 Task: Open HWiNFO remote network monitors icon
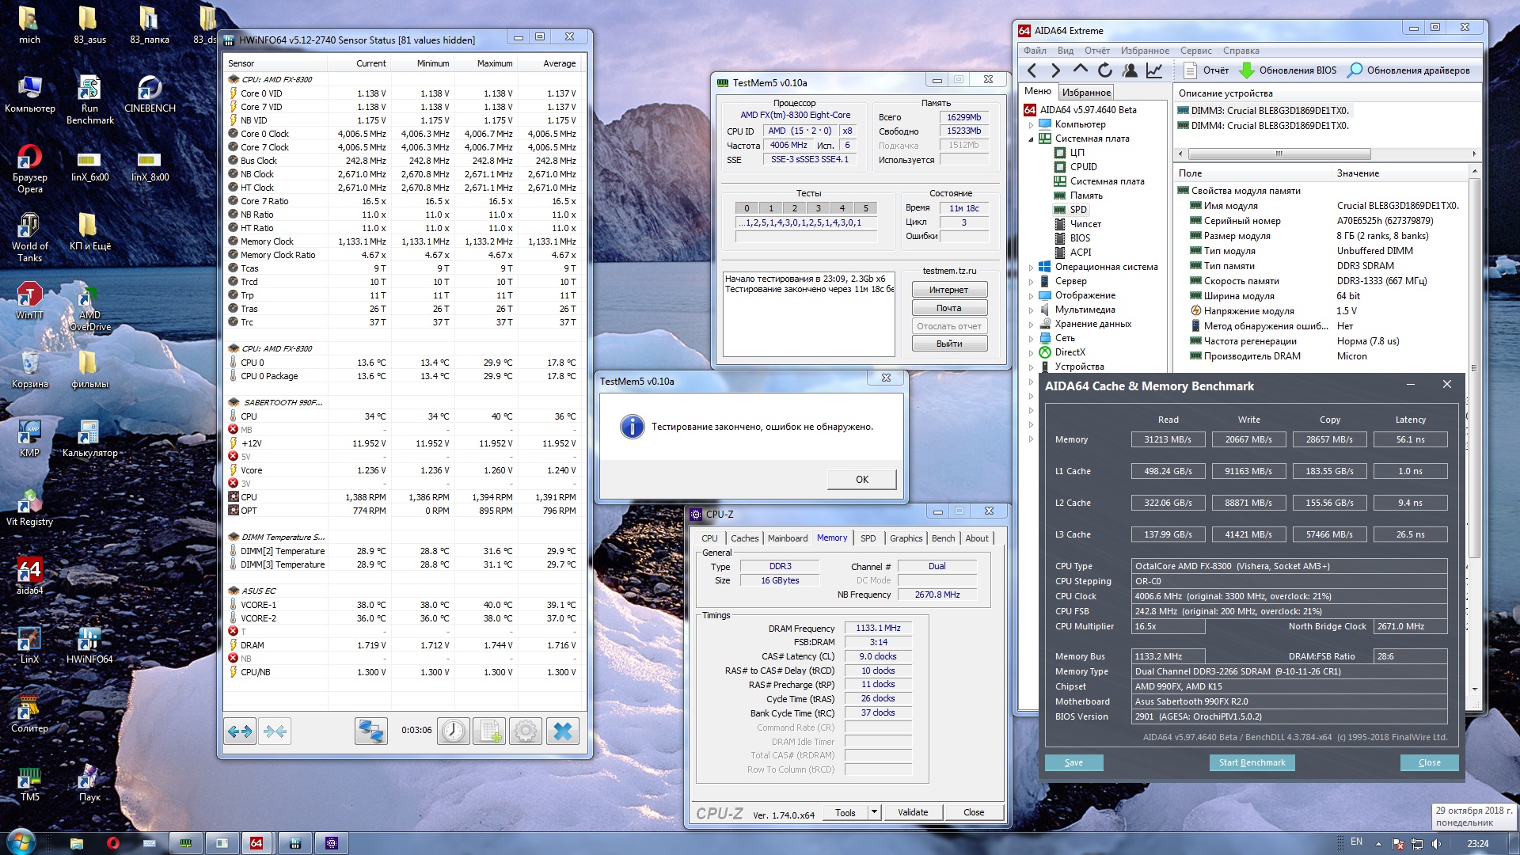(x=370, y=731)
